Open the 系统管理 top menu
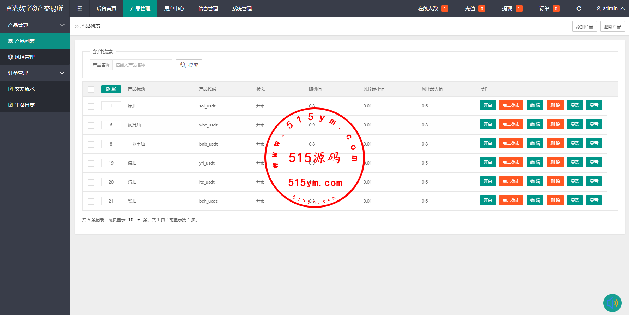The image size is (629, 315). coord(242,8)
